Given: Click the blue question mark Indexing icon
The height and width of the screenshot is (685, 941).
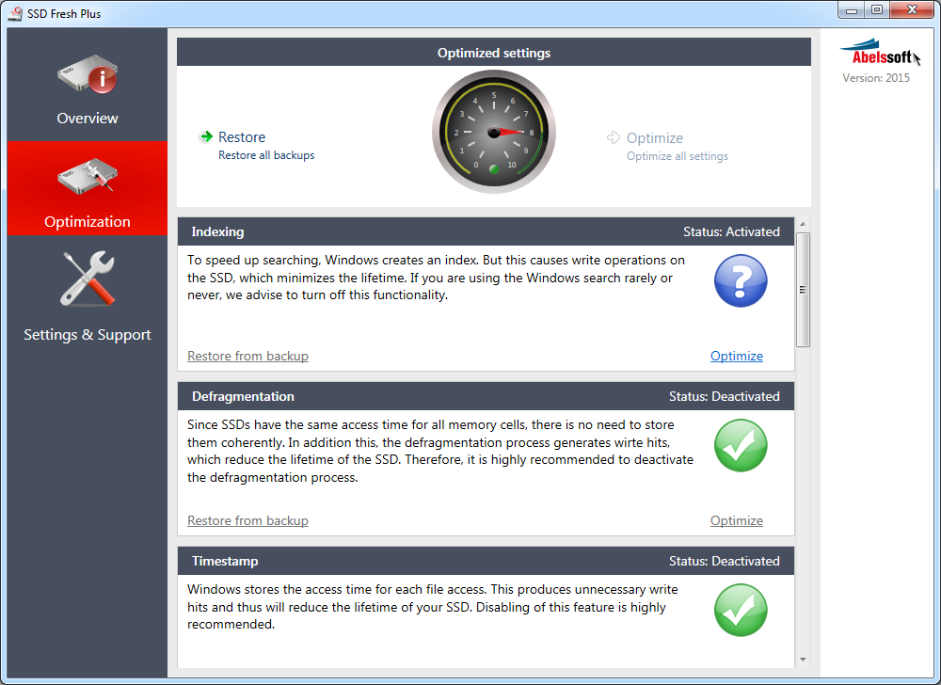Looking at the screenshot, I should (x=741, y=280).
